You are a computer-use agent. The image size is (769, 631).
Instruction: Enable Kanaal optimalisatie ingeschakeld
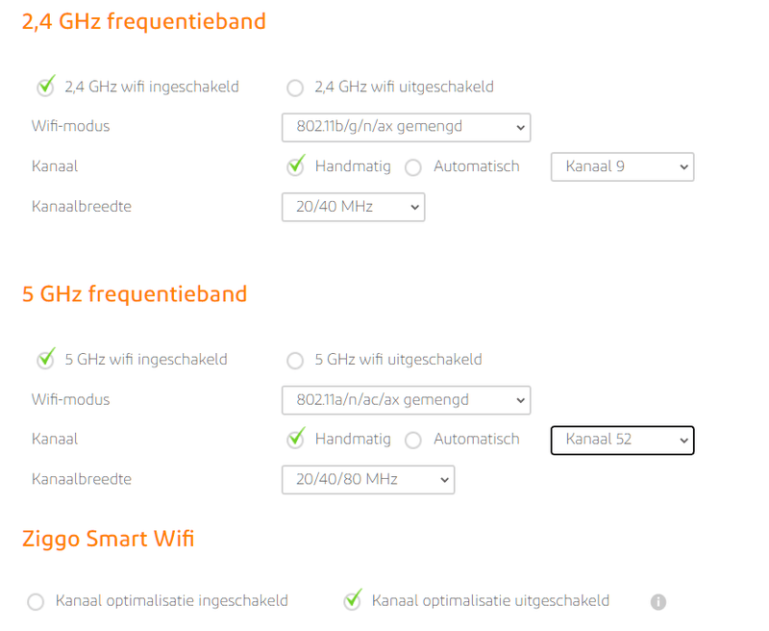click(x=36, y=602)
